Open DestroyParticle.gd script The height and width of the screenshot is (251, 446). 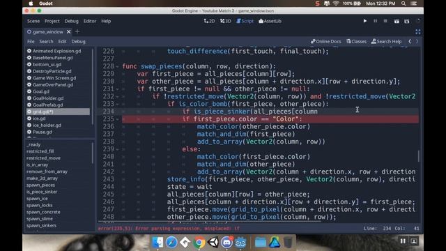click(x=49, y=71)
